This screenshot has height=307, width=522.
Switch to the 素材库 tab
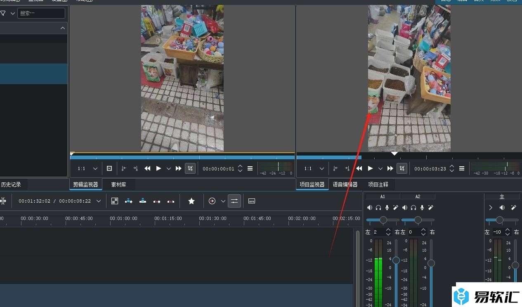(119, 184)
